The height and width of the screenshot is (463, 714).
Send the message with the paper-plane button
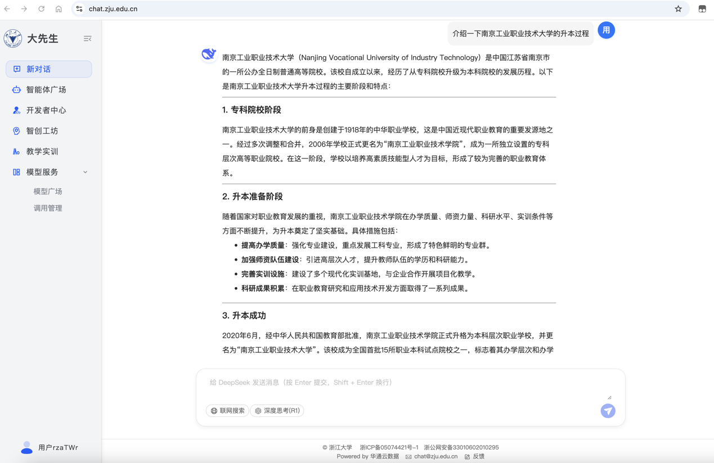608,411
